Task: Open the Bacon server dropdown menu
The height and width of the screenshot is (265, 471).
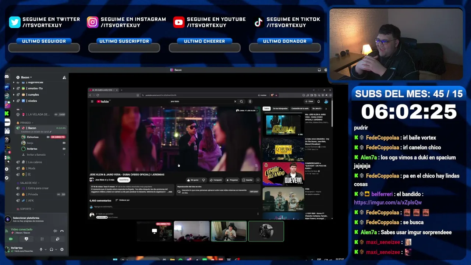Action: [x=26, y=77]
